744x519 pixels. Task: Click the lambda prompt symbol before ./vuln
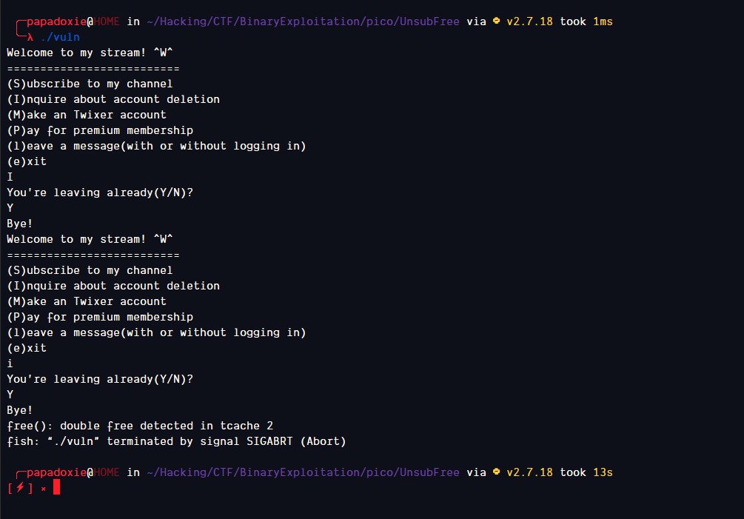pyautogui.click(x=30, y=37)
